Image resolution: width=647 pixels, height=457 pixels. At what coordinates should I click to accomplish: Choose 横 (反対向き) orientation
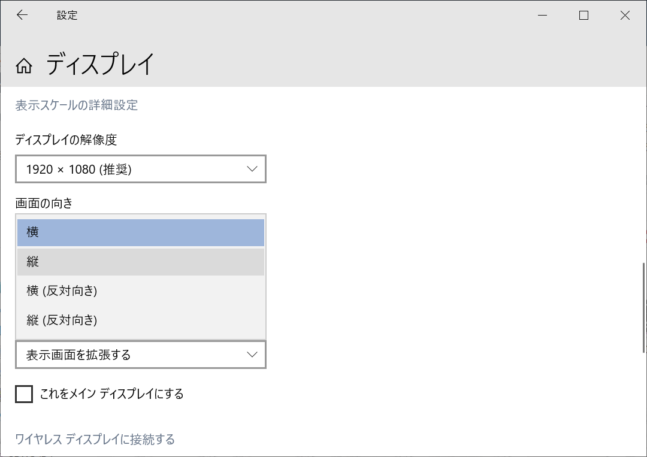click(141, 291)
